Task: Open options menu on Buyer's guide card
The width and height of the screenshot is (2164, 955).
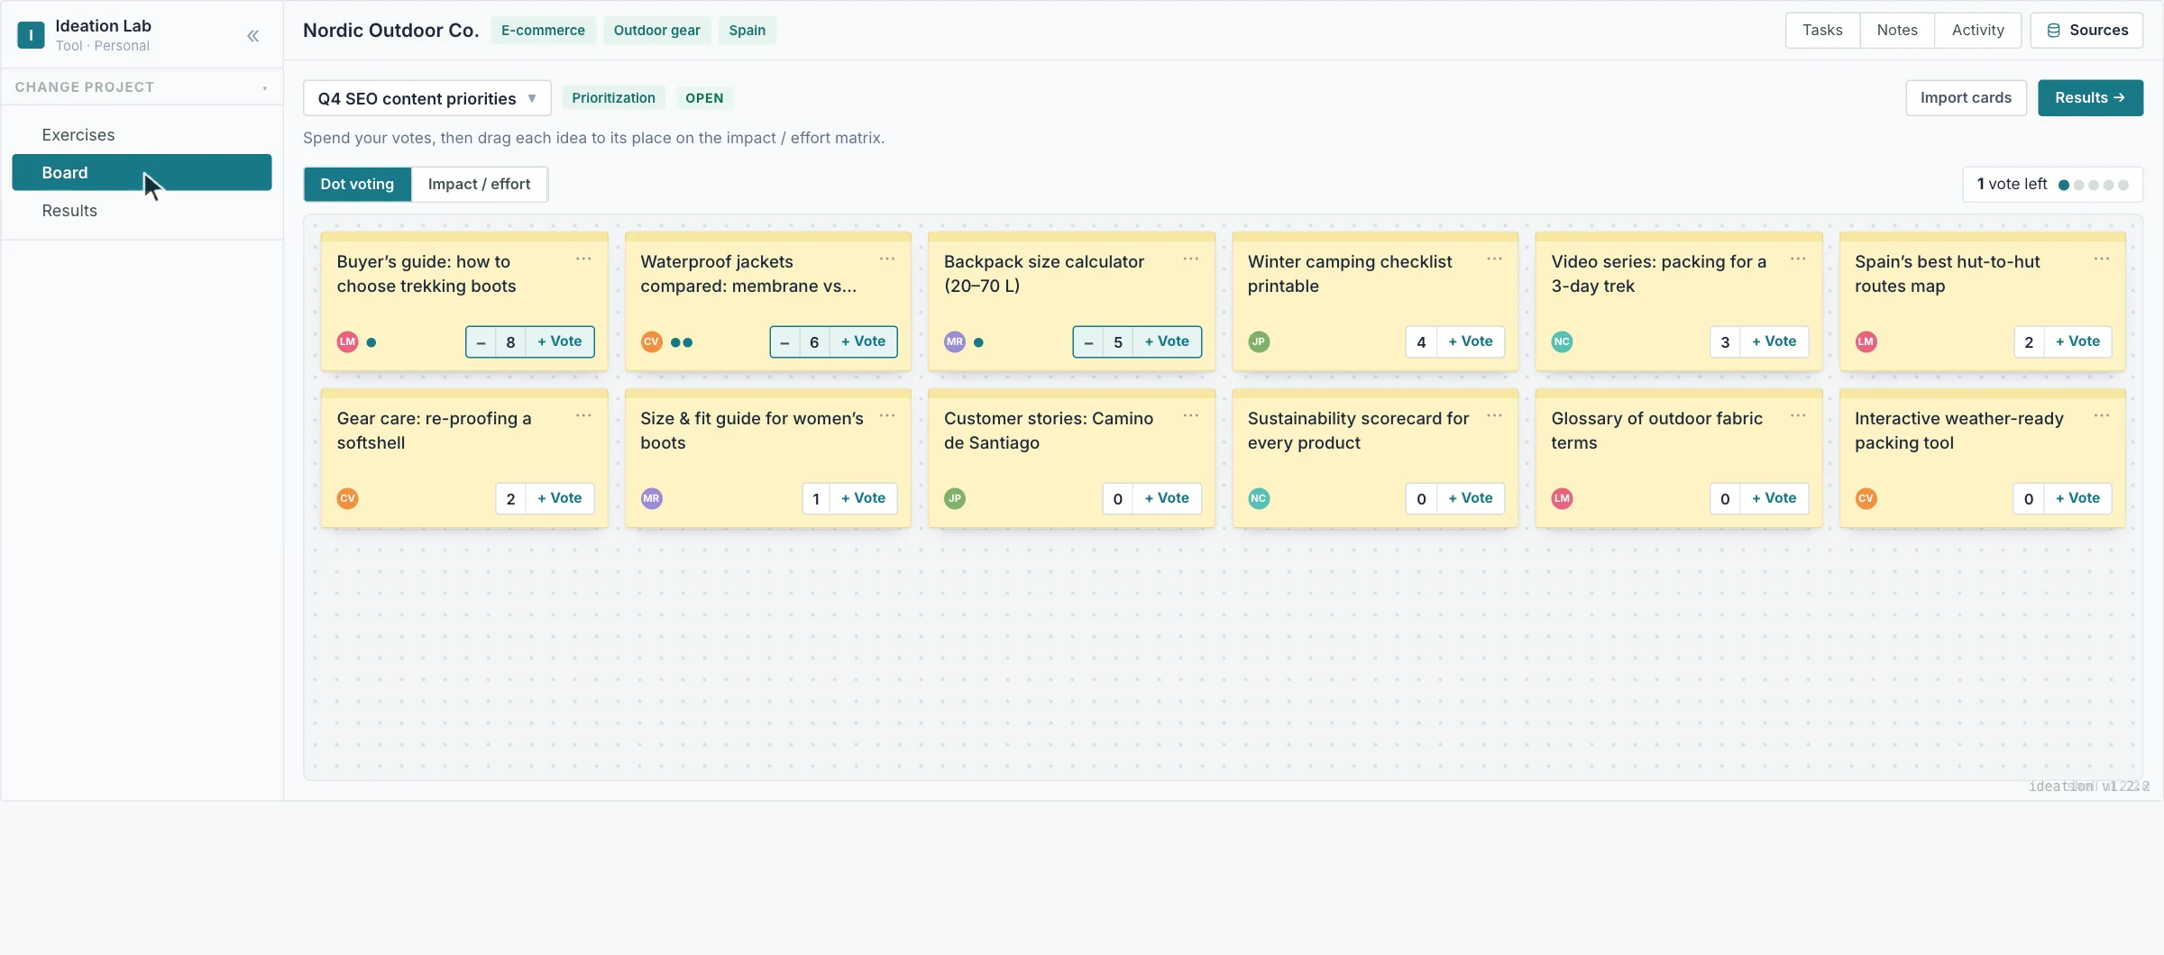Action: coord(583,259)
